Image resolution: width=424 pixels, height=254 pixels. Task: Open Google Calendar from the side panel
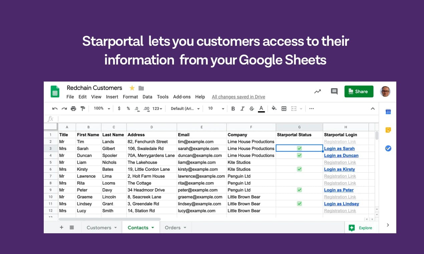[x=388, y=112]
